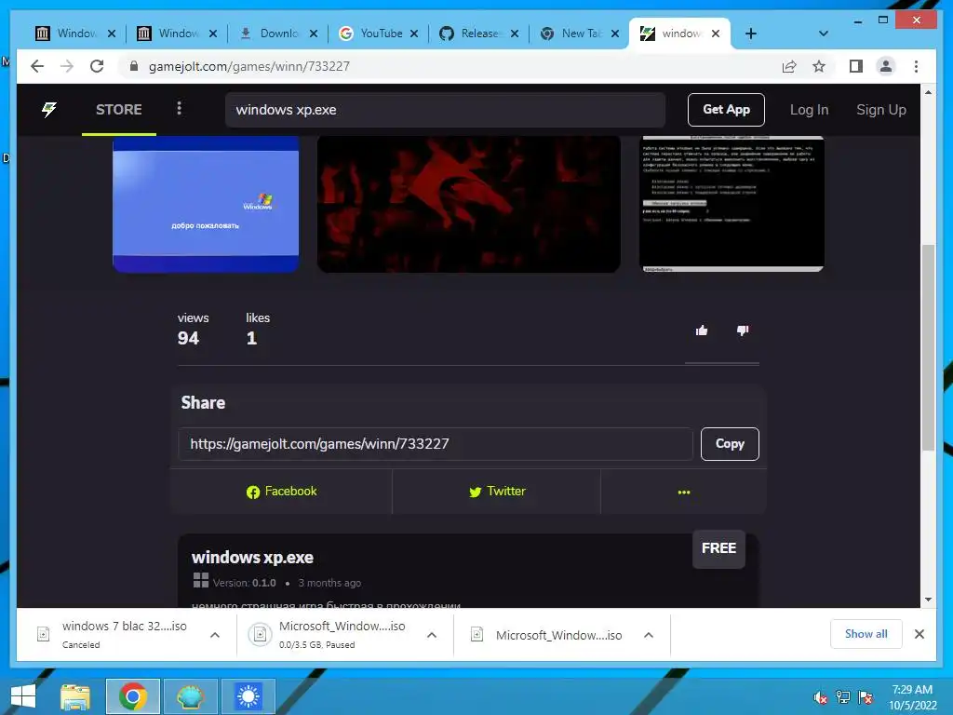
Task: Click the lock icon in the address bar
Action: [134, 66]
